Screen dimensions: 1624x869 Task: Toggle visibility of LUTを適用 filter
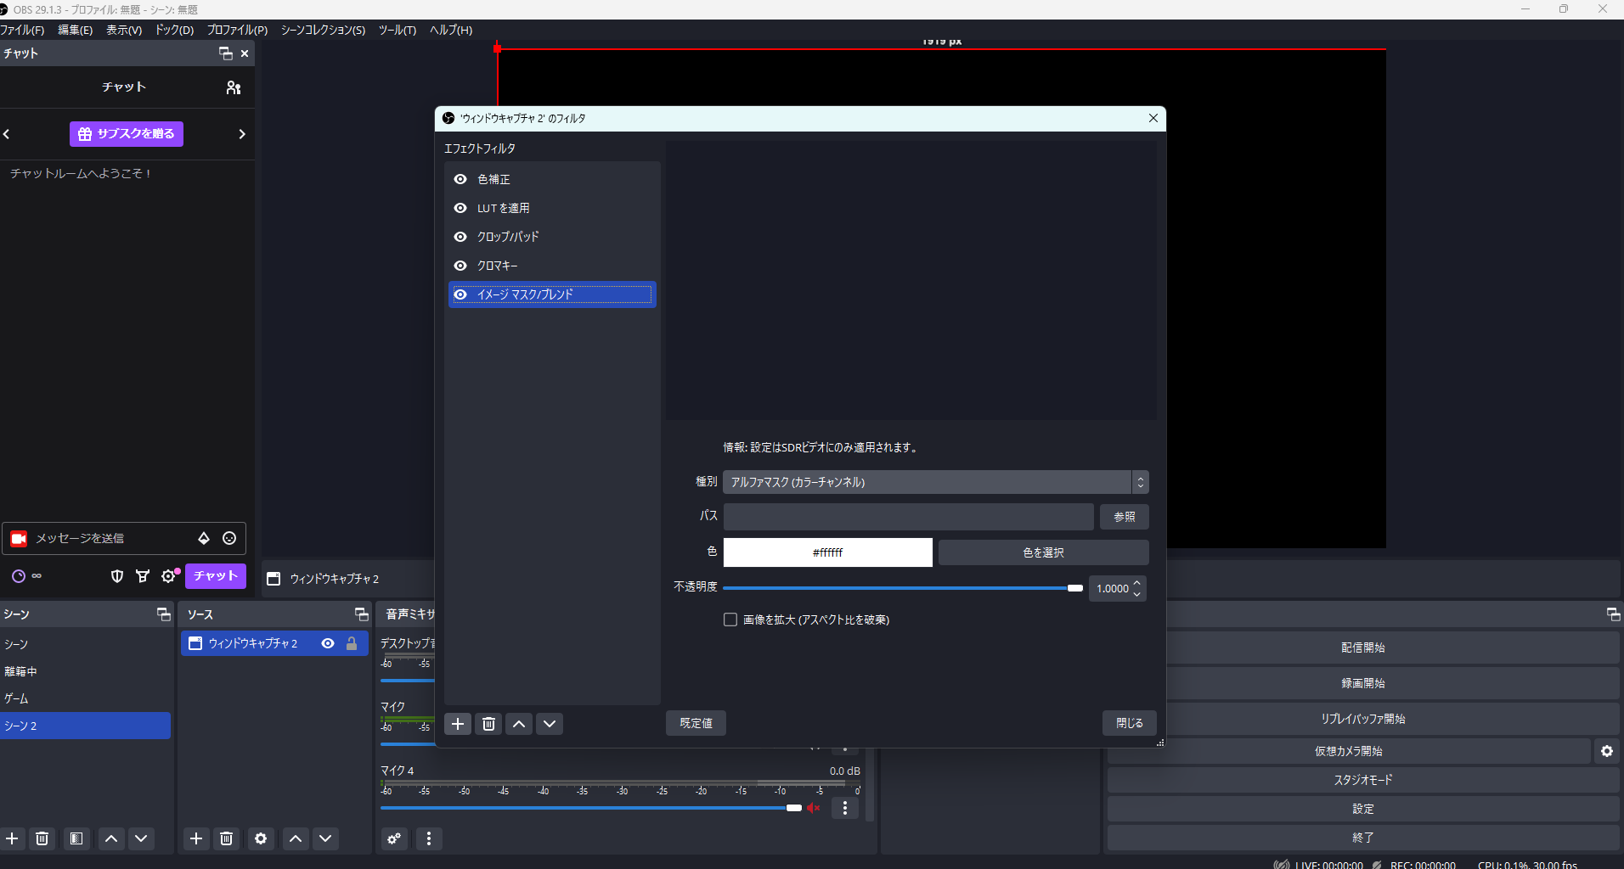(x=460, y=208)
